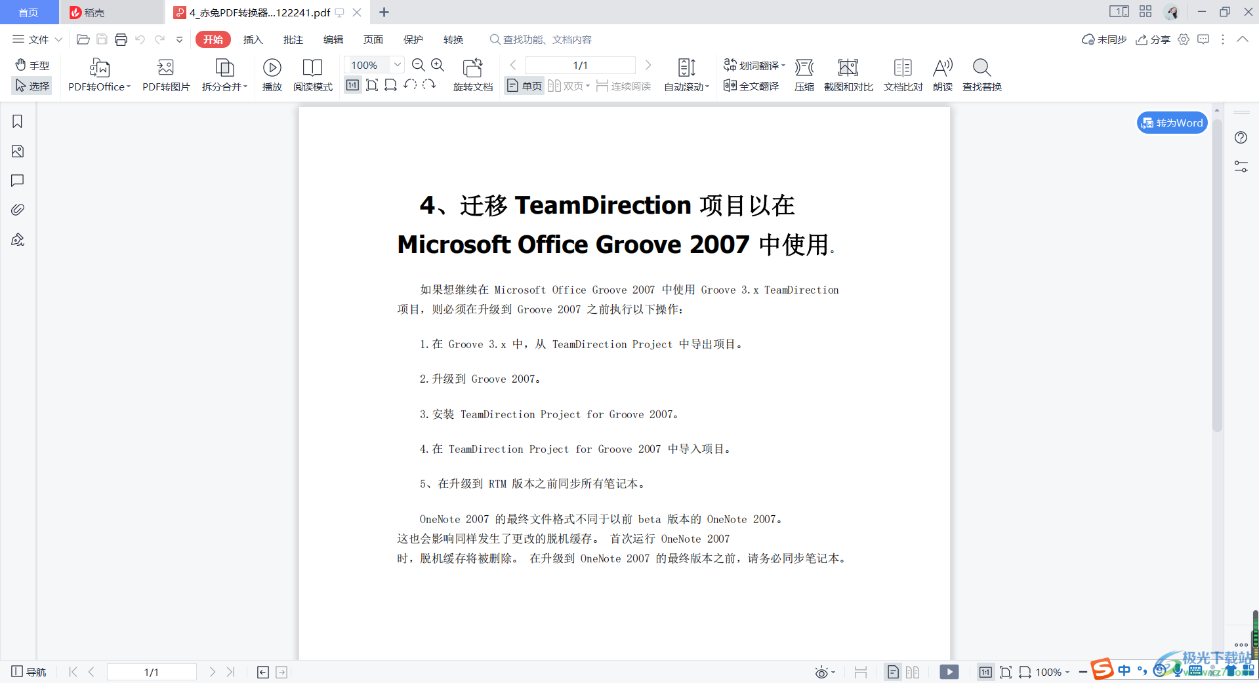
Task: Click the open folder icon
Action: (83, 39)
